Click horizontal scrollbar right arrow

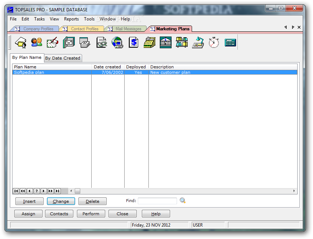tap(294, 191)
